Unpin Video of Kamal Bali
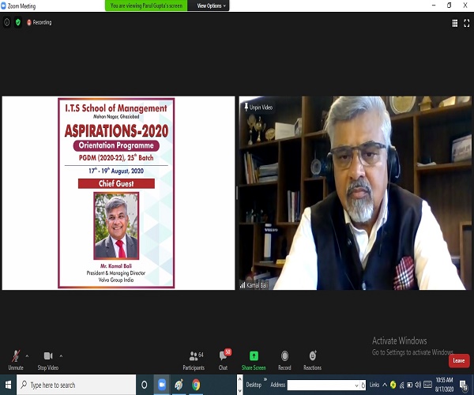 click(x=259, y=107)
